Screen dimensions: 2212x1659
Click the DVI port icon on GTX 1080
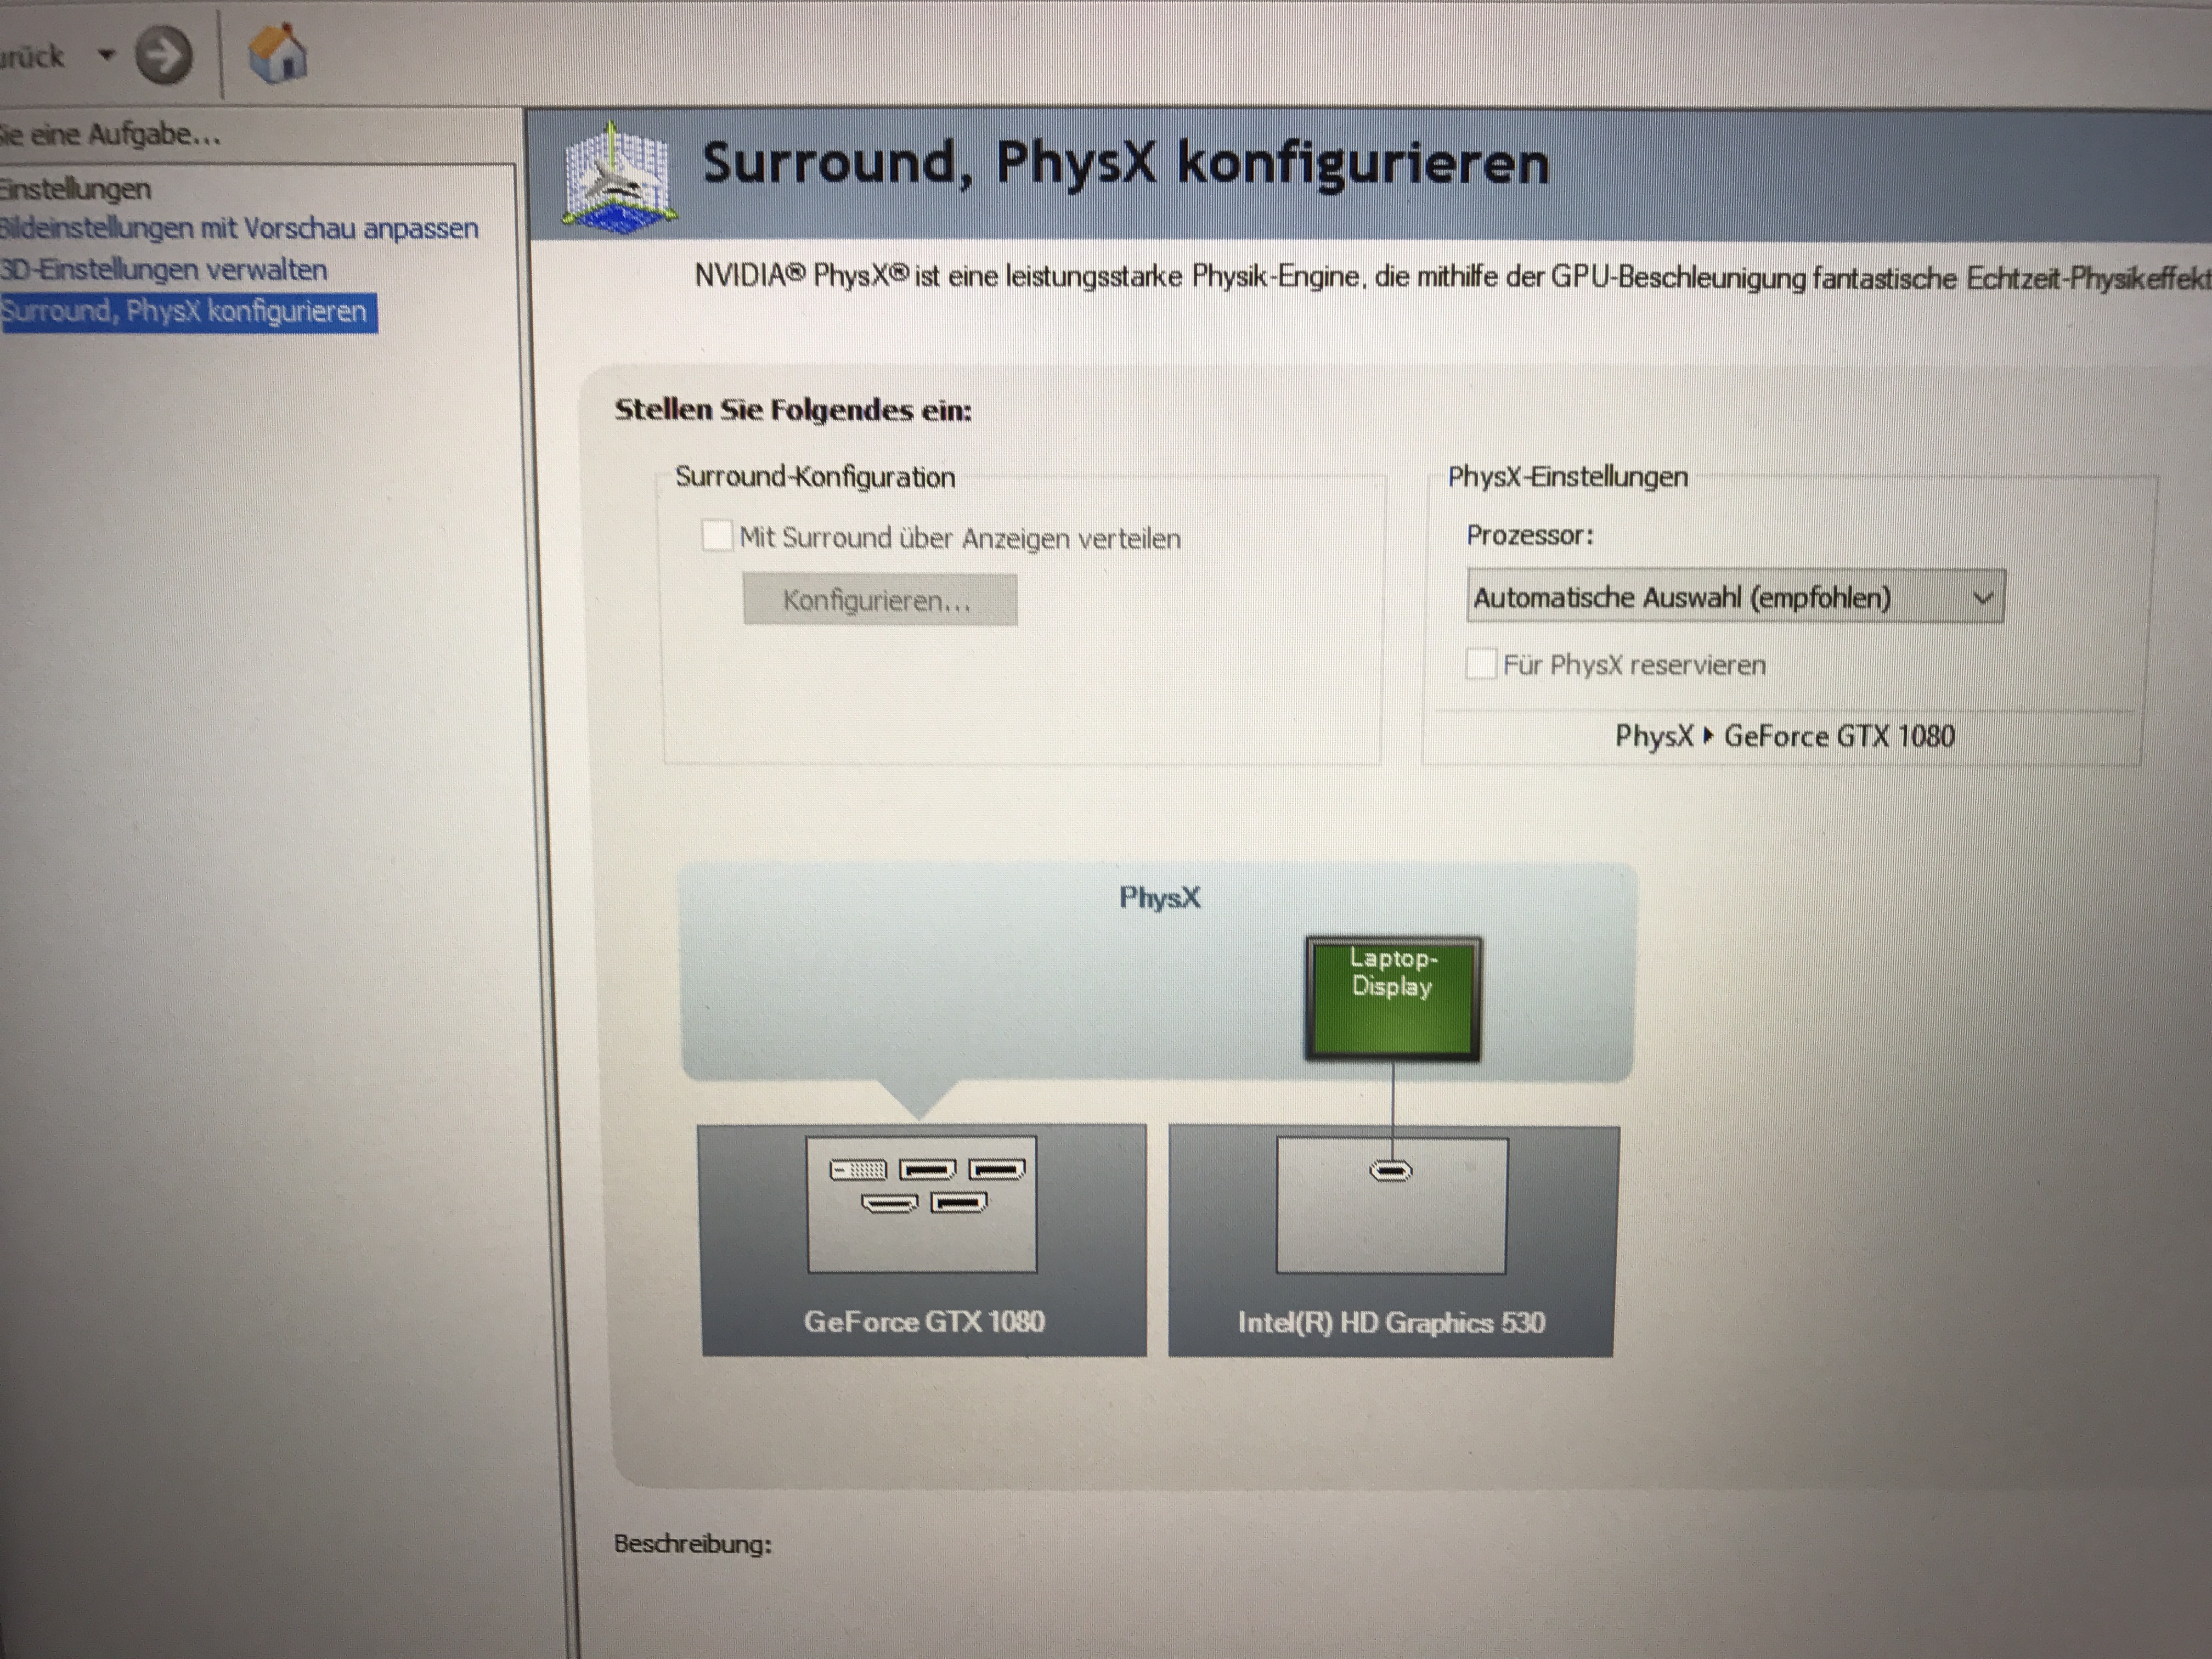(858, 1170)
